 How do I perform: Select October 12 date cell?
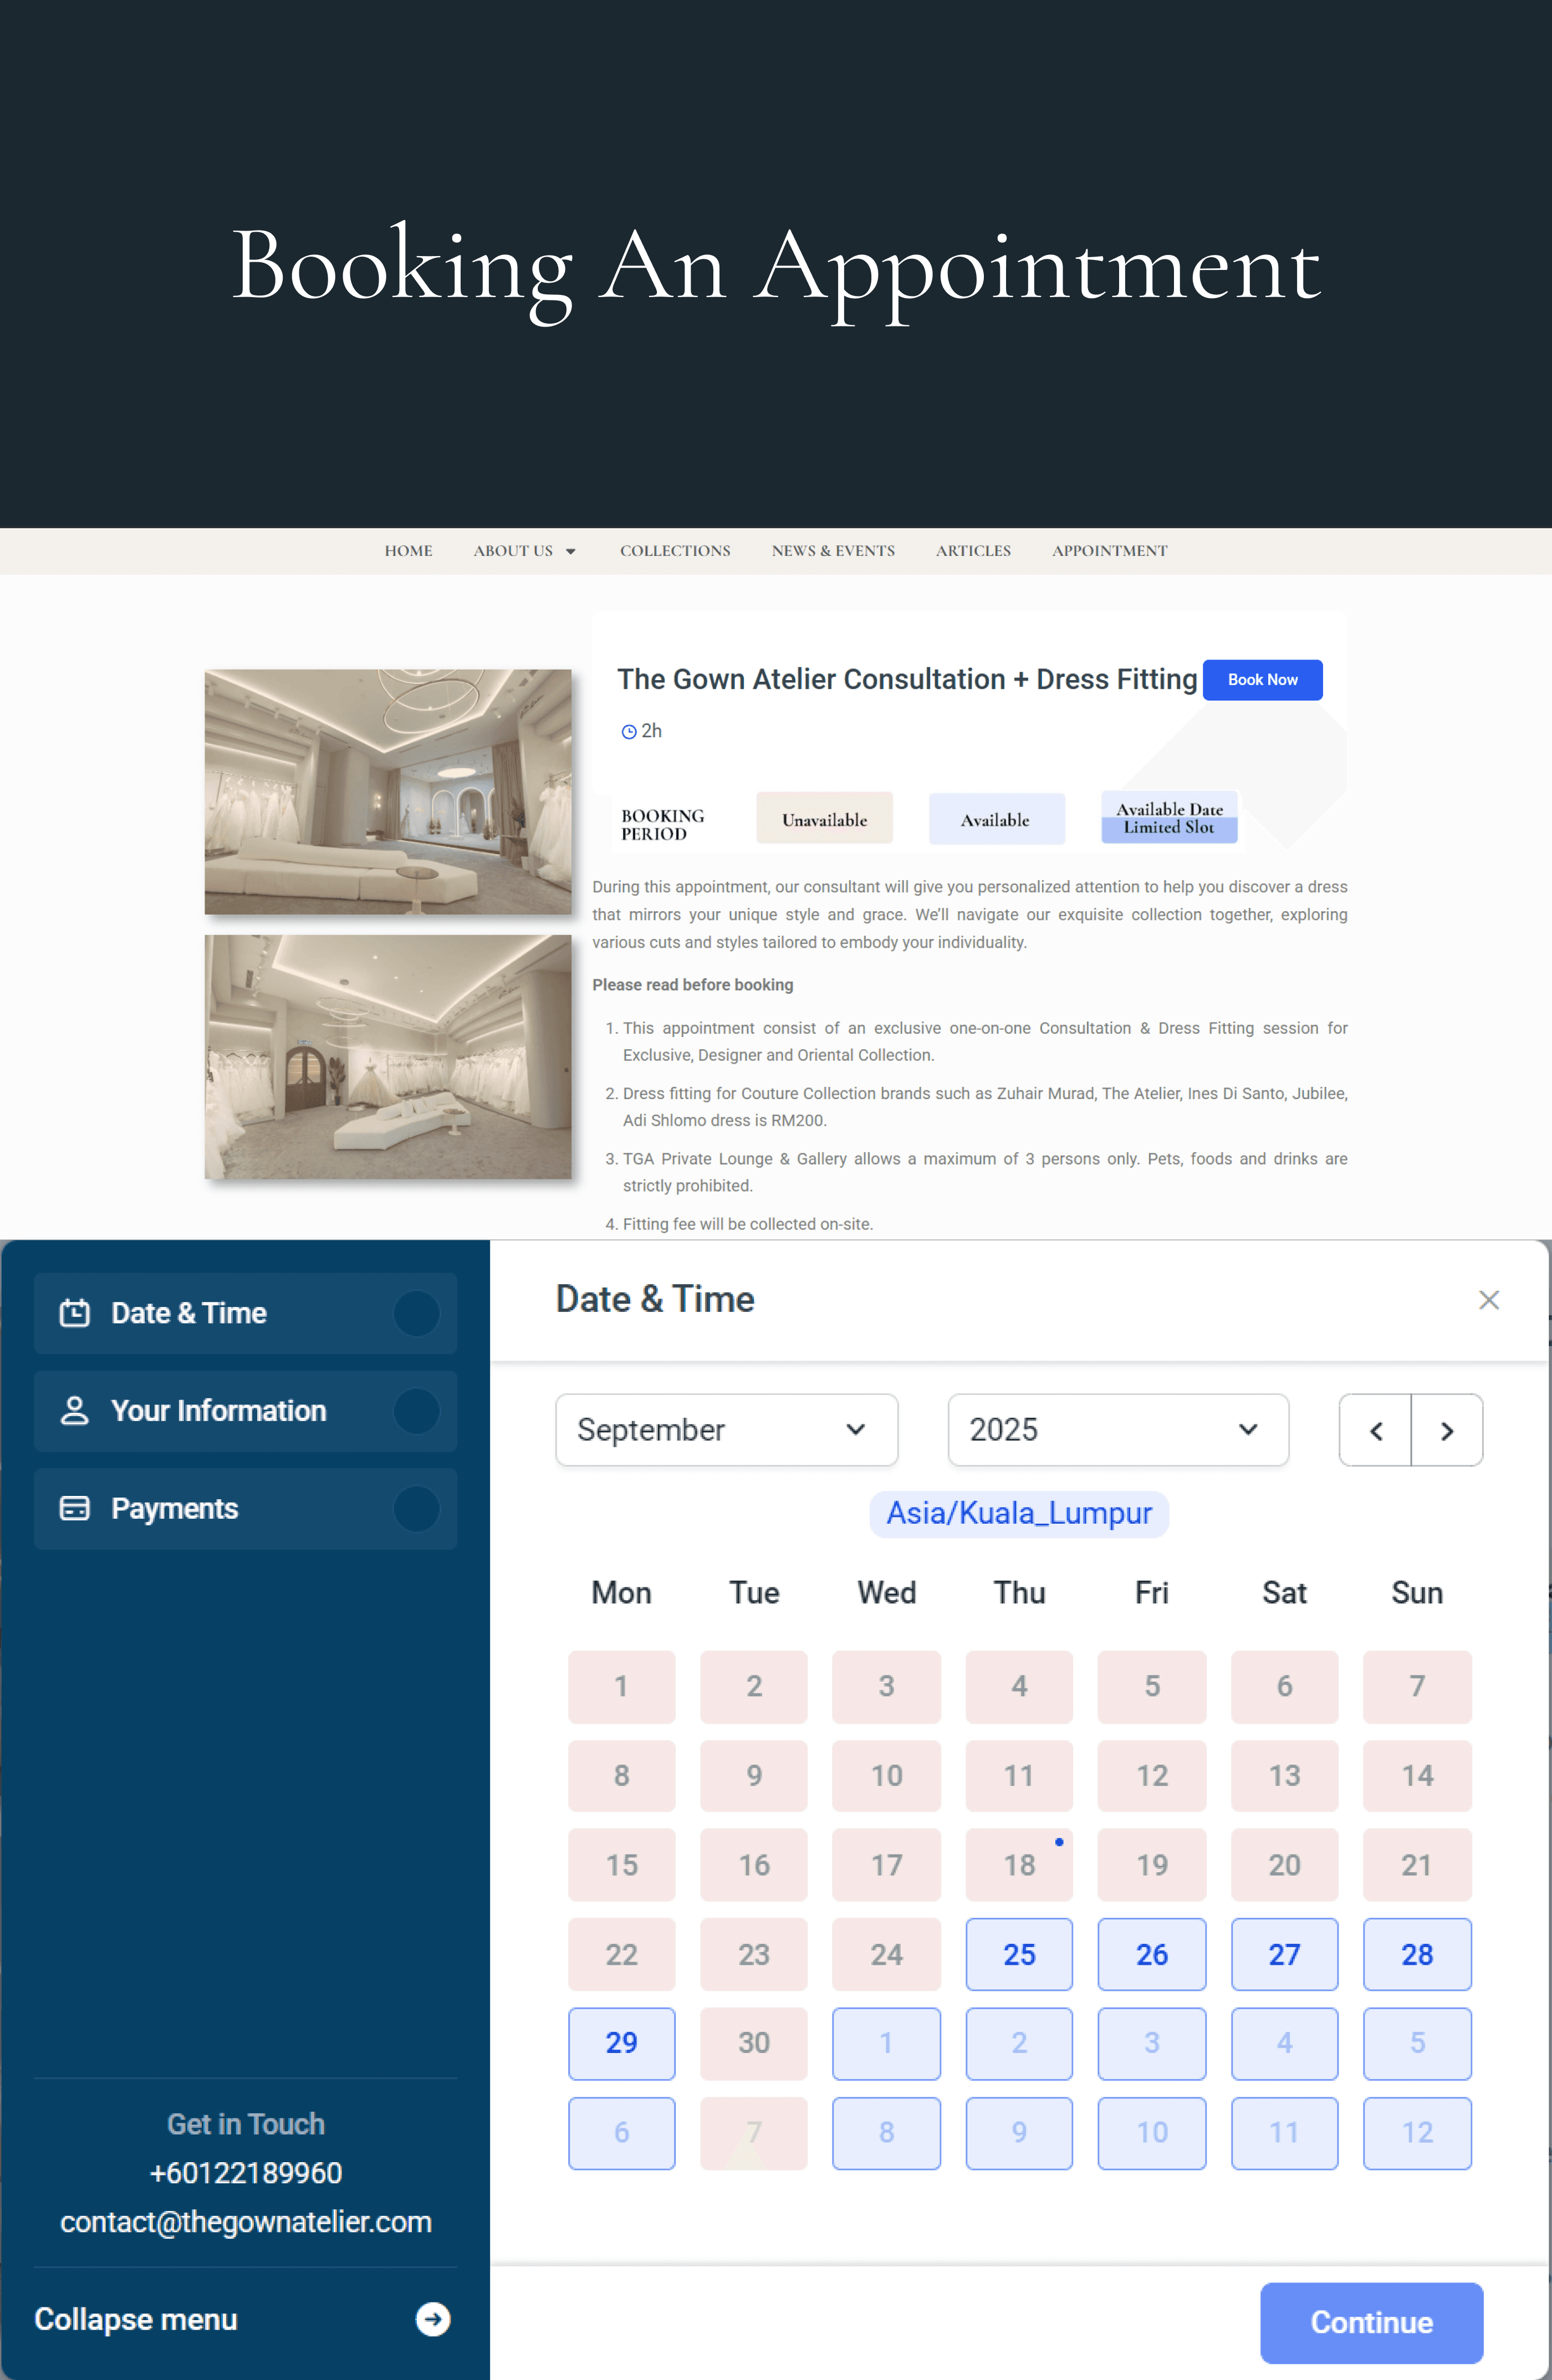click(1417, 2133)
